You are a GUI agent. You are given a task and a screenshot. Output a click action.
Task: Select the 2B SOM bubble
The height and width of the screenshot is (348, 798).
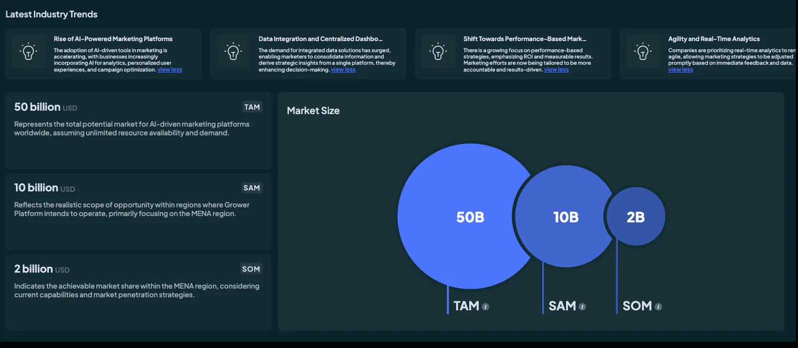coord(636,216)
